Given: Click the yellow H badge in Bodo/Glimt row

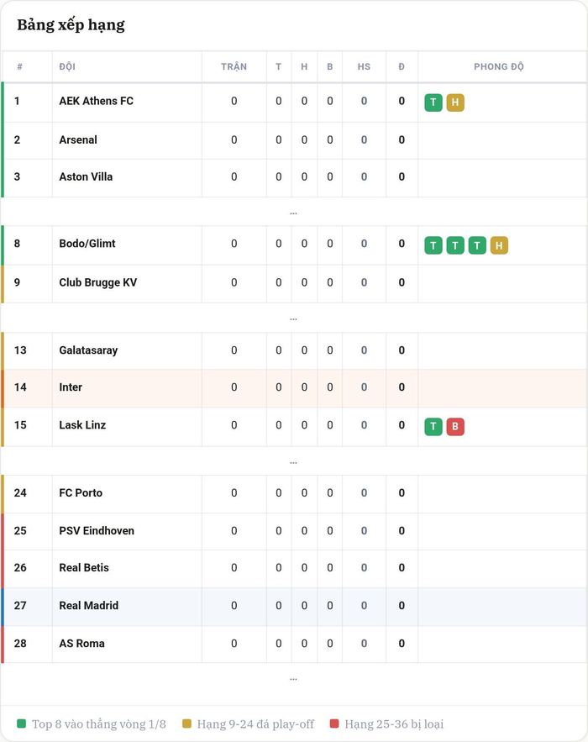Looking at the screenshot, I should pyautogui.click(x=499, y=245).
